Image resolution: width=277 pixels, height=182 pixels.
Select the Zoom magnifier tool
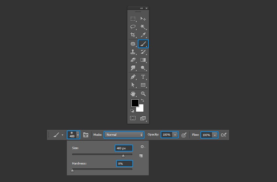143,94
